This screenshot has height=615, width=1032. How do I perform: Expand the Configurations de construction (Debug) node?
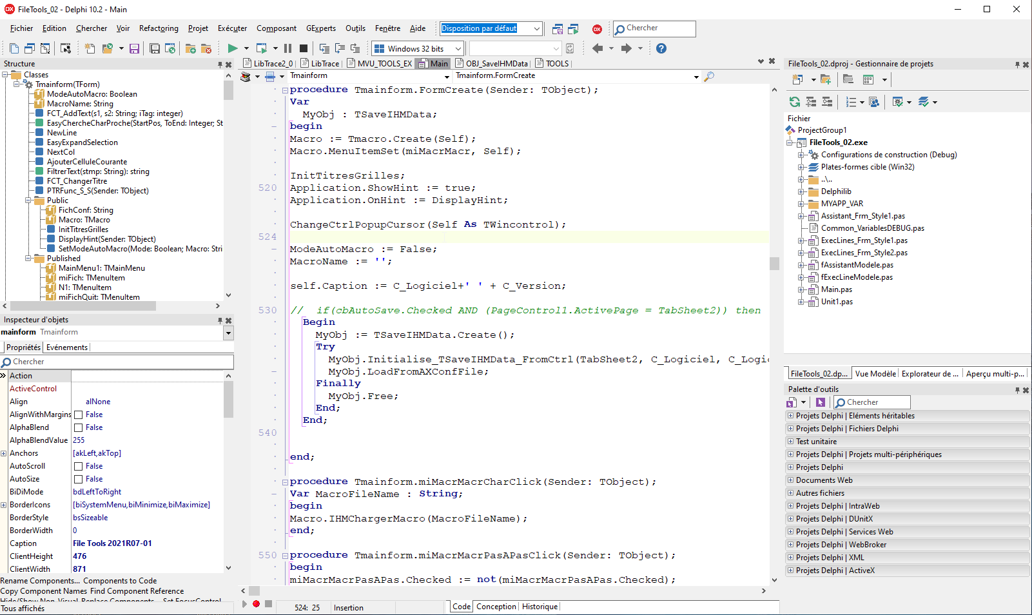[801, 155]
